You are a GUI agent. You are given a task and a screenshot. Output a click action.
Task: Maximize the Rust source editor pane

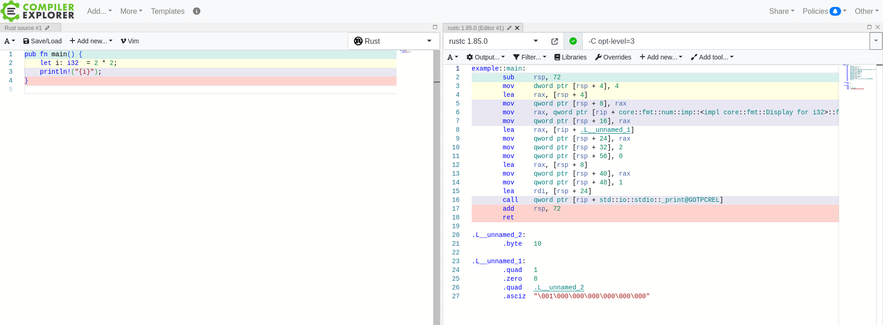[435, 27]
